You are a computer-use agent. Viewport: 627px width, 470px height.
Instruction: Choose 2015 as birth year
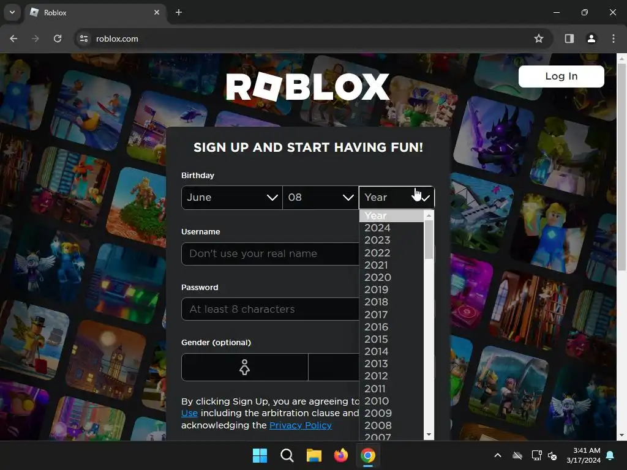391,339
